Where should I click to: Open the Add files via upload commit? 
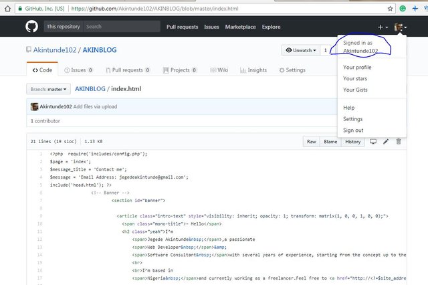point(95,107)
